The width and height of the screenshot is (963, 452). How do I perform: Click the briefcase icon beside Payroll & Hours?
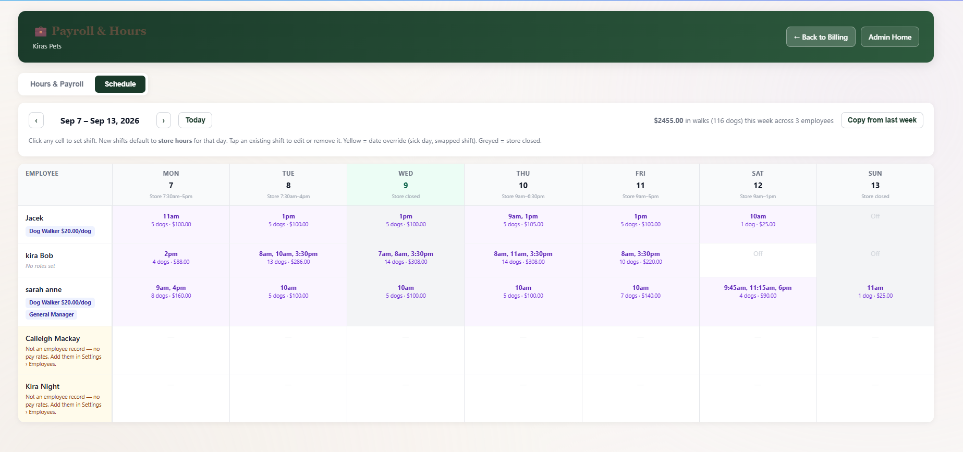point(41,31)
